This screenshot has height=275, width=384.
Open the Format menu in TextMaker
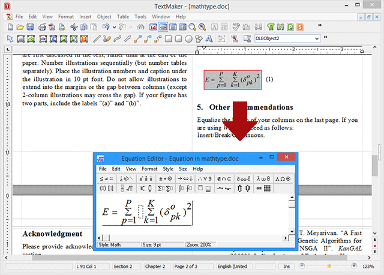coord(66,17)
